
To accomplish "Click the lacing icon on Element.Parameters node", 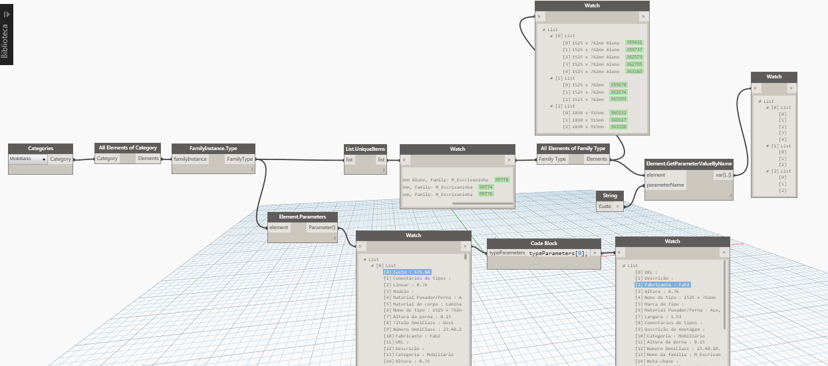I will pyautogui.click(x=335, y=237).
